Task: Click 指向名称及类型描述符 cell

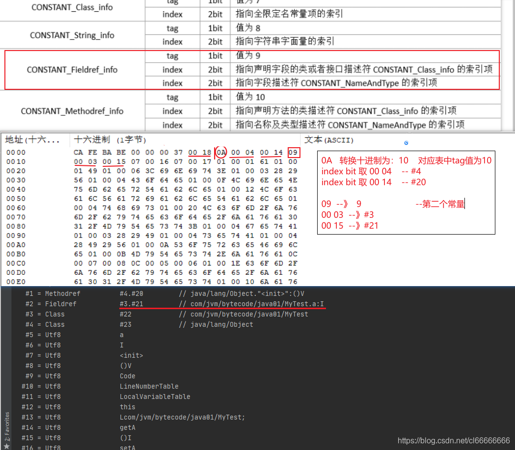Action: pyautogui.click(x=365, y=125)
